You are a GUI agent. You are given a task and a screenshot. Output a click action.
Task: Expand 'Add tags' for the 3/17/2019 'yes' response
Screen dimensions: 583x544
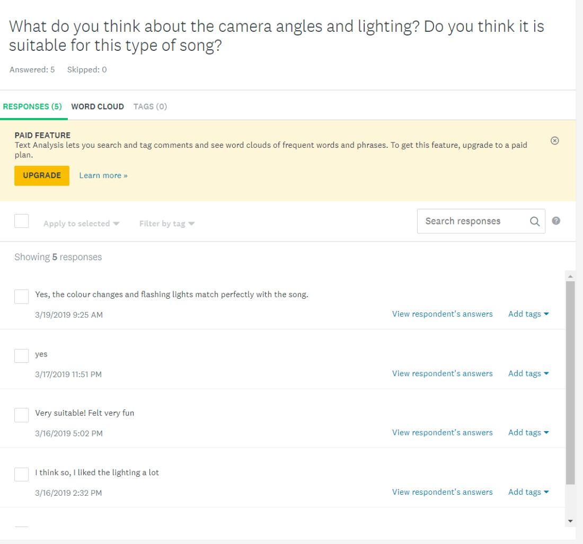point(528,373)
